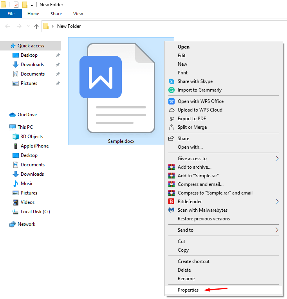This screenshot has width=287, height=299.
Task: Switch to the Home ribbon tab
Action: [33, 14]
